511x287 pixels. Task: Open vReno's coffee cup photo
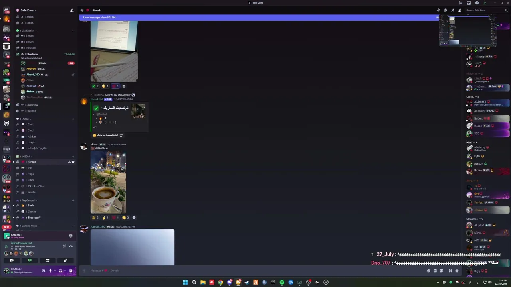point(108,182)
